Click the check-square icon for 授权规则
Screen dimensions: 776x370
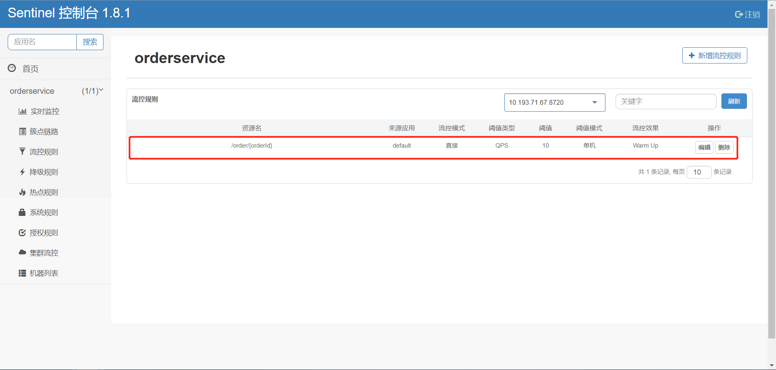pos(22,233)
